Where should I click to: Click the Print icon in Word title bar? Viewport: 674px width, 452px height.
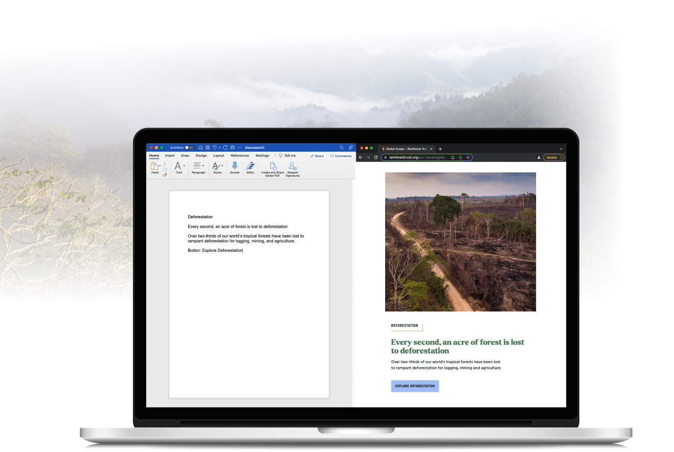pos(233,148)
